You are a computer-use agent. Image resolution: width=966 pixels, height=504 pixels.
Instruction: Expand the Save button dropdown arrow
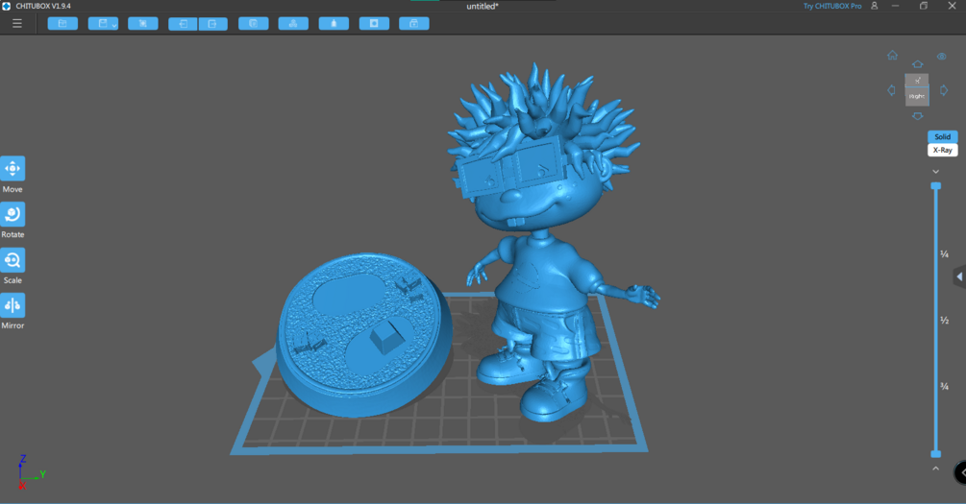point(114,25)
